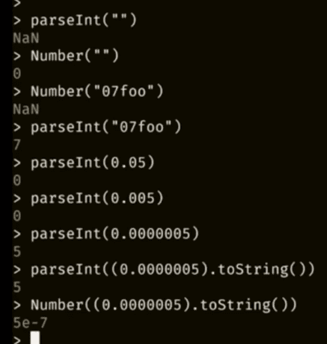Image resolution: width=327 pixels, height=344 pixels.
Task: Click the 5 output below the parseInt toString line
Action: coord(17,287)
